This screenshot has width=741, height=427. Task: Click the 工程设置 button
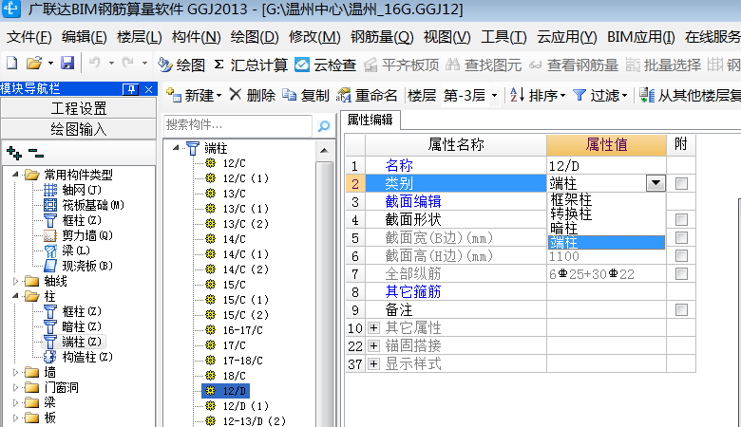79,108
